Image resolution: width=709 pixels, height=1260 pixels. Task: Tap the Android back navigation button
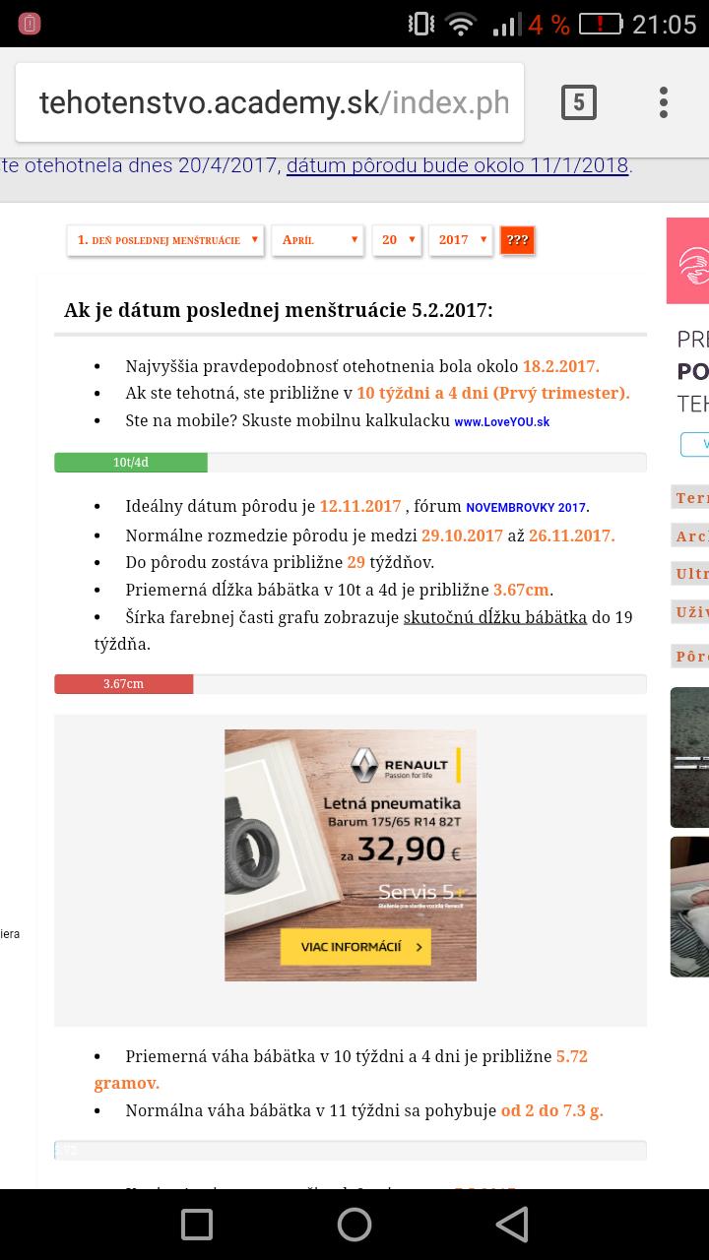point(511,1225)
